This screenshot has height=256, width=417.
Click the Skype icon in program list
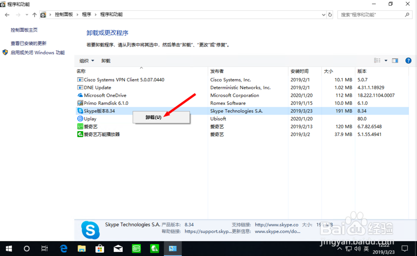[80, 111]
